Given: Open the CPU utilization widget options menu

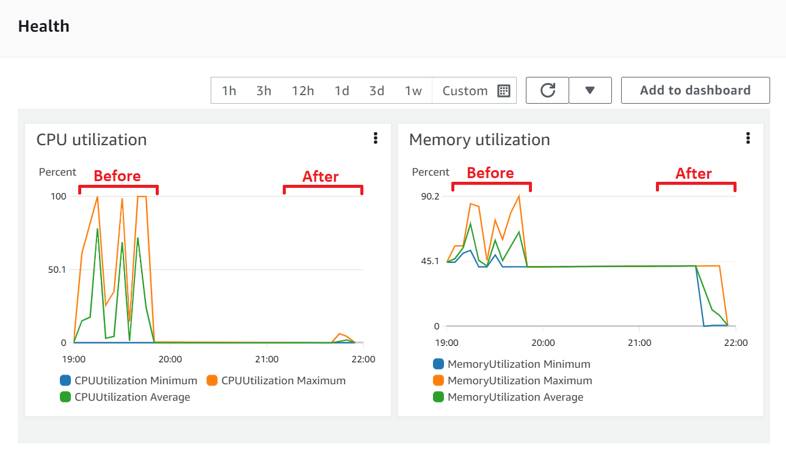Looking at the screenshot, I should 375,138.
